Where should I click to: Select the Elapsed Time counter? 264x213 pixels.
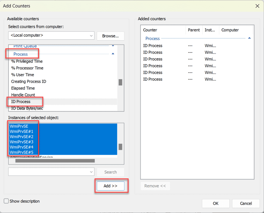tap(23, 88)
